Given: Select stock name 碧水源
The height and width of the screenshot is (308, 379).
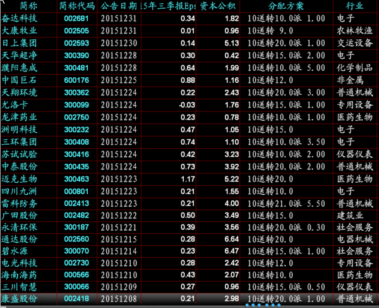Looking at the screenshot, I should pyautogui.click(x=15, y=251).
